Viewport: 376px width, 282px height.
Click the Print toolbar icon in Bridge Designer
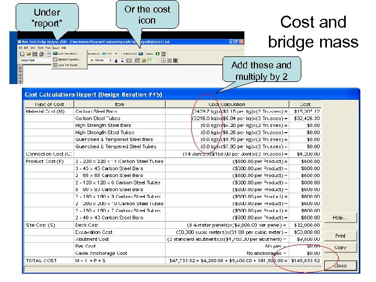(x=41, y=54)
